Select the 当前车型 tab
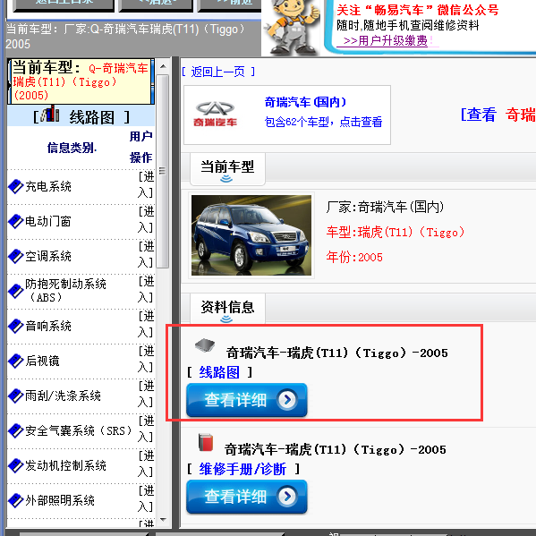The image size is (536, 536). click(x=227, y=169)
